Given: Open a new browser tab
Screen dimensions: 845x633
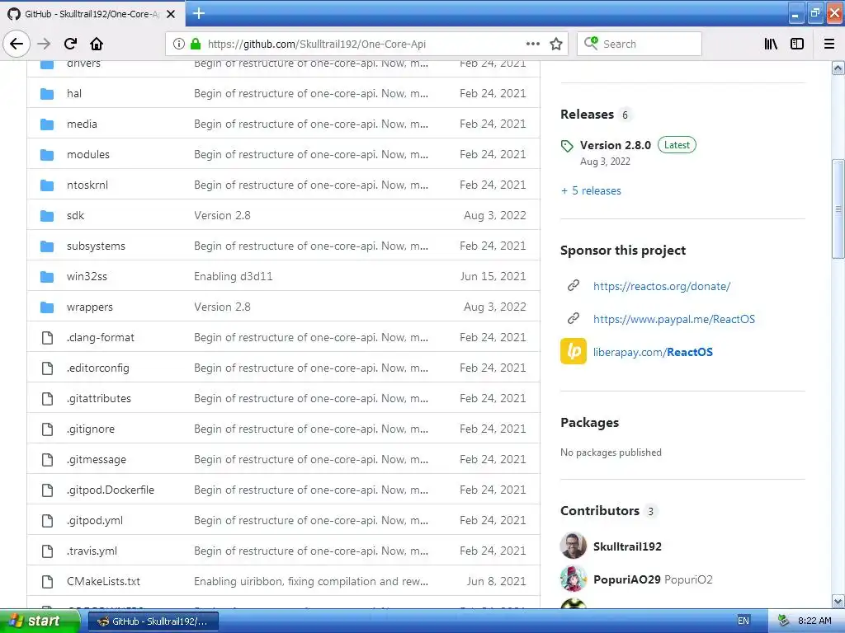Looking at the screenshot, I should pos(199,13).
